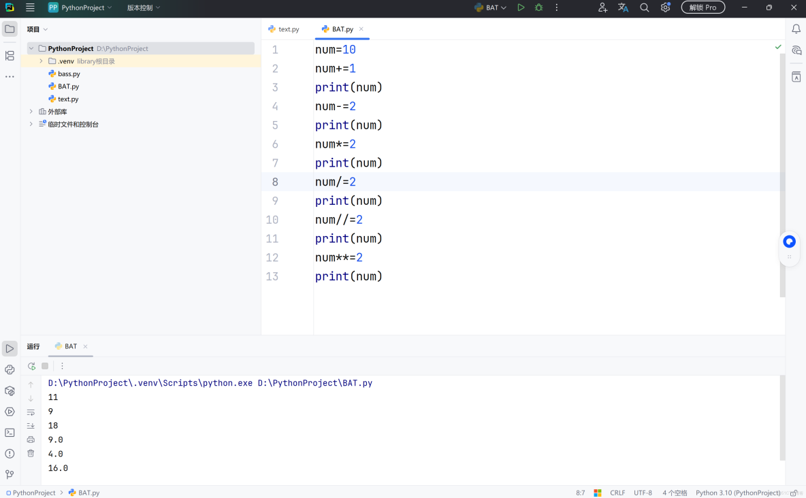This screenshot has height=498, width=806.
Task: Switch to the text.py editor tab
Action: (289, 29)
